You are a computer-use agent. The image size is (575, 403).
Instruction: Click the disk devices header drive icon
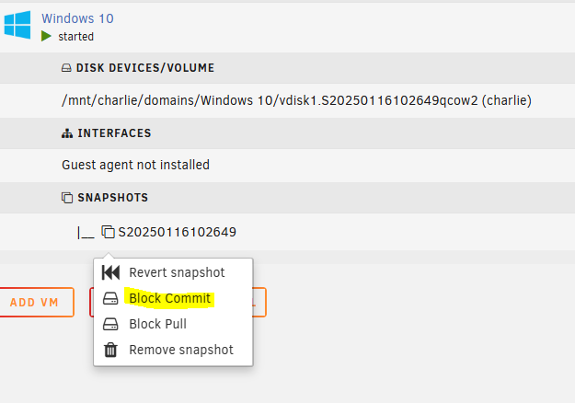66,68
